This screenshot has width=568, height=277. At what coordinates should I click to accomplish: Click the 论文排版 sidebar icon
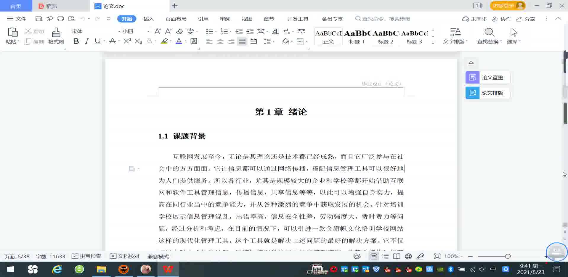(472, 93)
